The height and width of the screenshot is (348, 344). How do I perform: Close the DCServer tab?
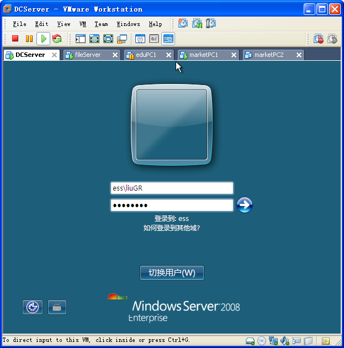(54, 55)
